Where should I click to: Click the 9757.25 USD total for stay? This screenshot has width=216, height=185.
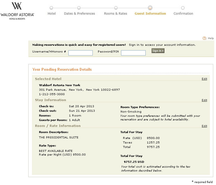[134, 162]
